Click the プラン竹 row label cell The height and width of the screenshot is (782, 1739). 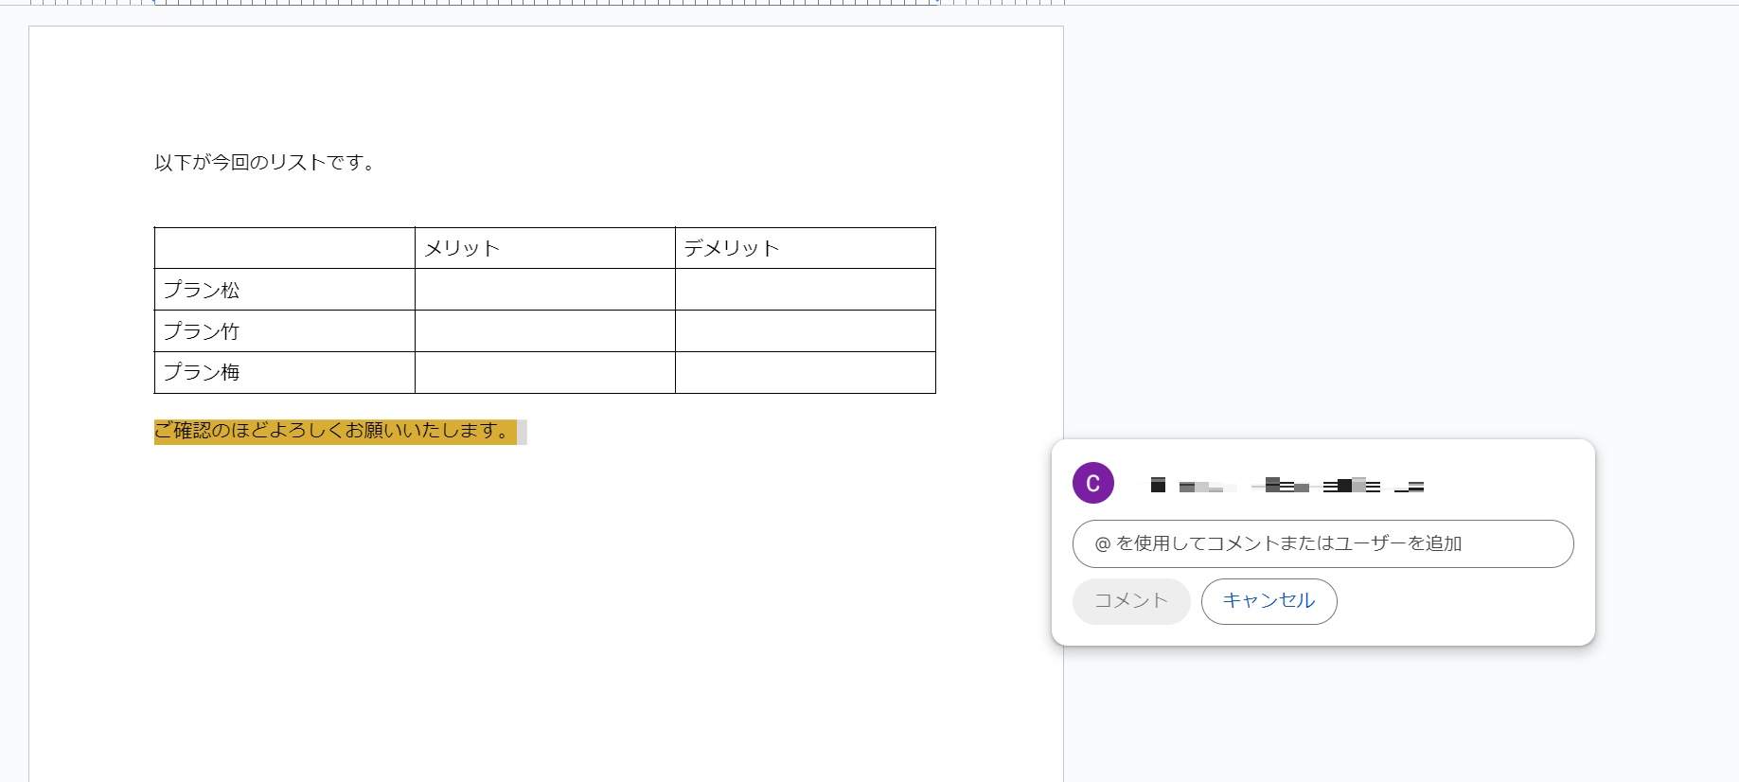[284, 331]
